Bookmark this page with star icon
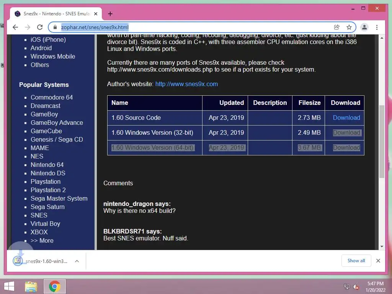392x294 pixels. pos(349,27)
